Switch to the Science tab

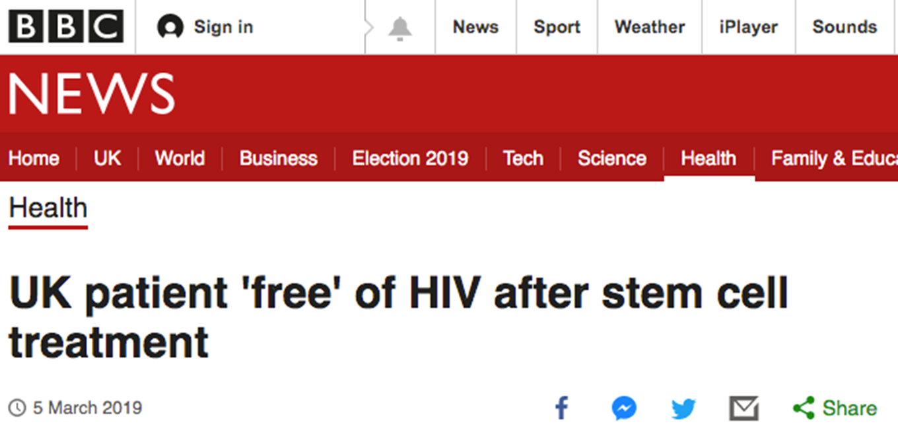tap(611, 158)
